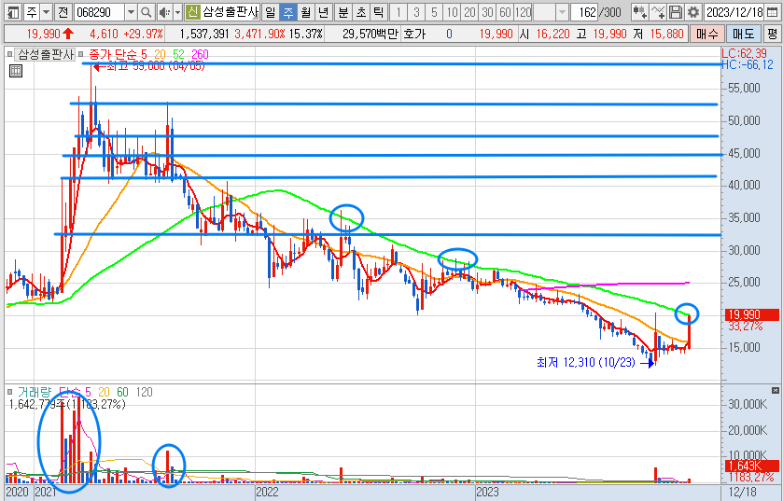Click the 평 button
The width and height of the screenshot is (783, 501).
pos(772,34)
